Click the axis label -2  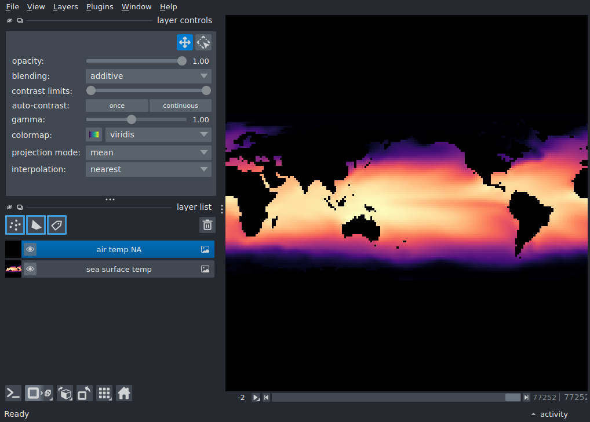241,398
